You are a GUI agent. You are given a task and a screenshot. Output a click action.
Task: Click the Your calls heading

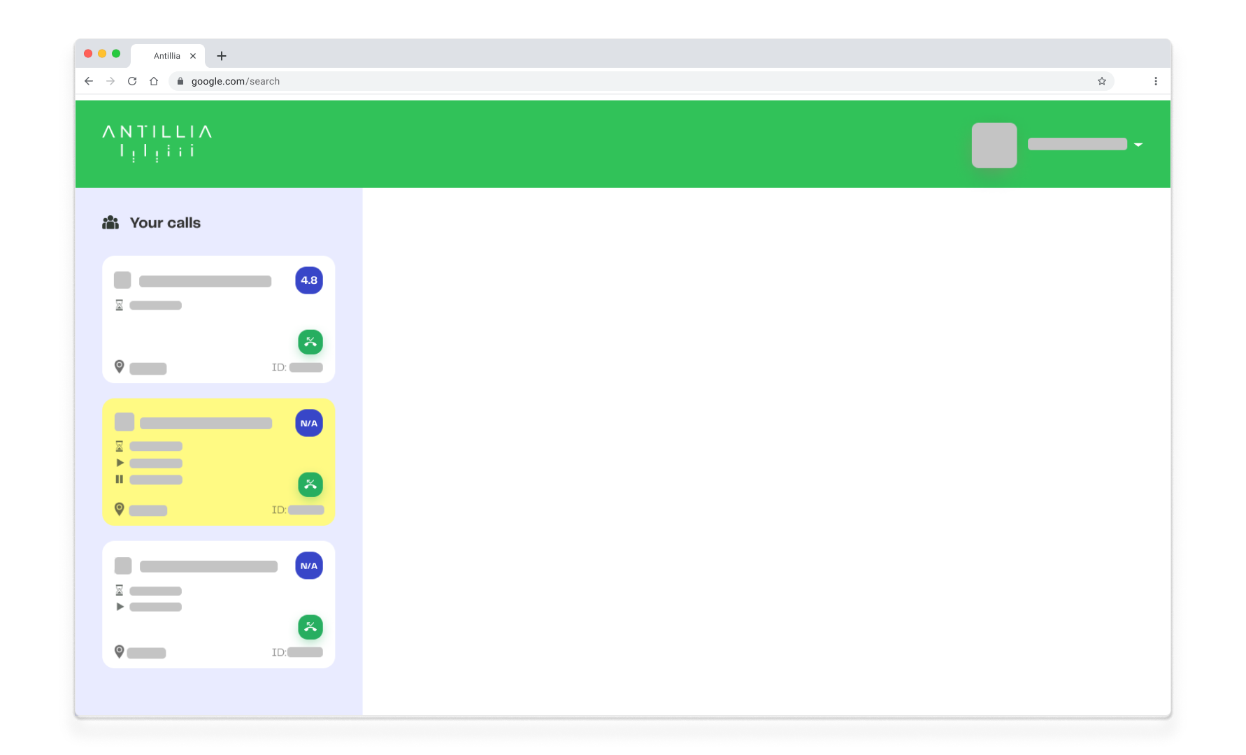click(165, 223)
